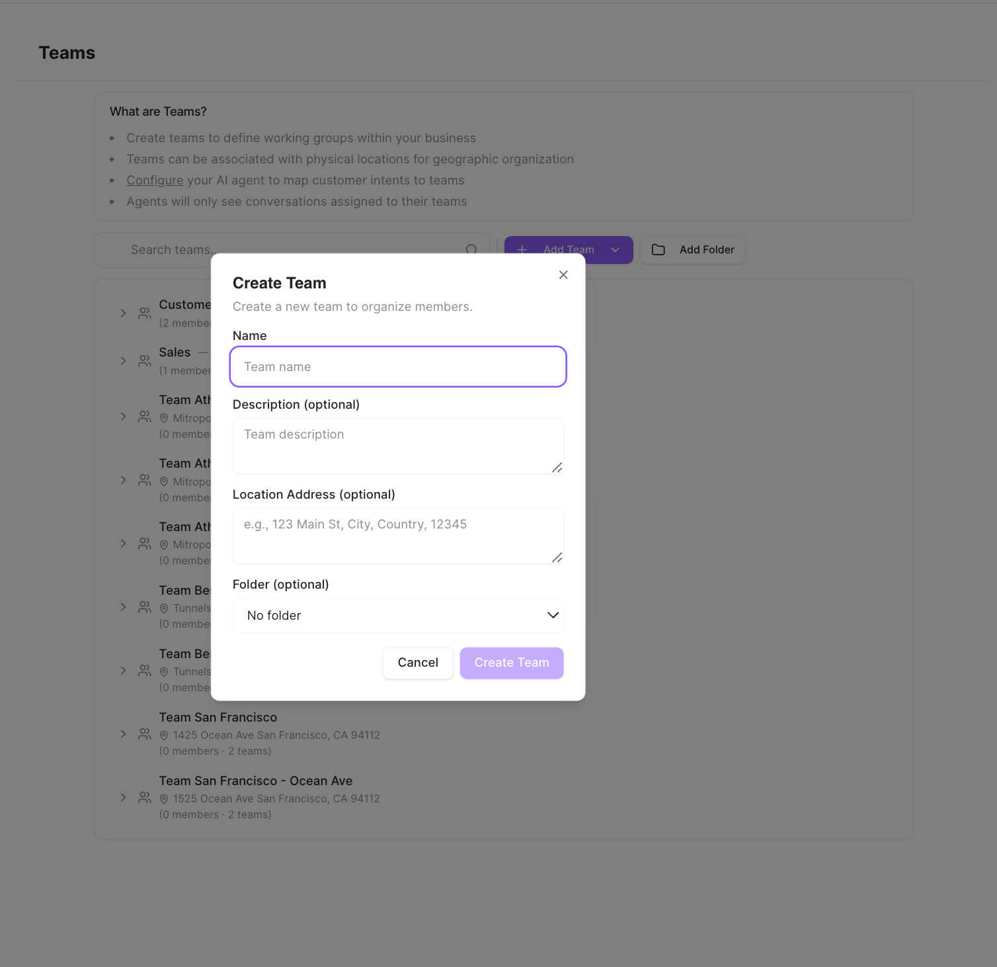Screen dimensions: 997x967
Task: Click address 1525 Ocean Ave San Francisco
Action: (x=276, y=799)
